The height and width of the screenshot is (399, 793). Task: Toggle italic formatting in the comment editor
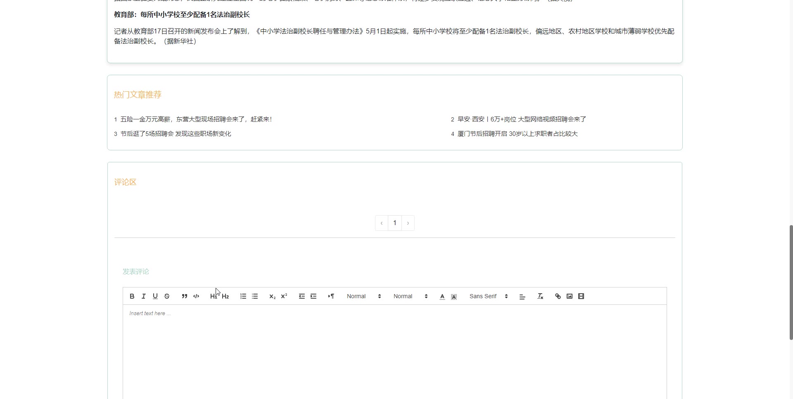pyautogui.click(x=143, y=296)
